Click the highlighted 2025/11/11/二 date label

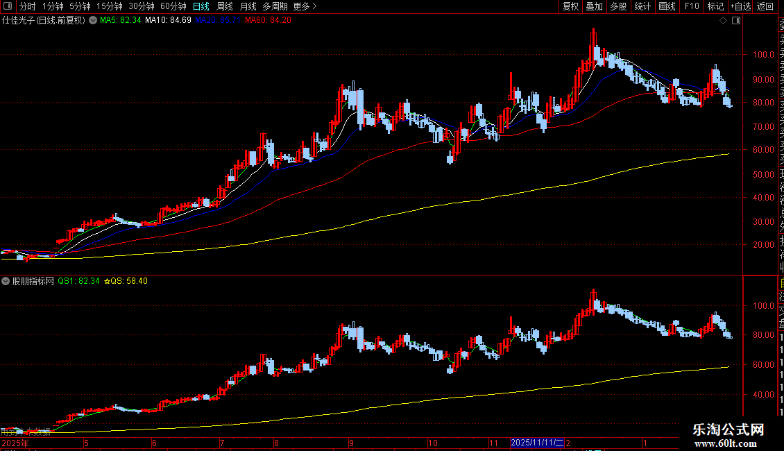click(x=537, y=443)
